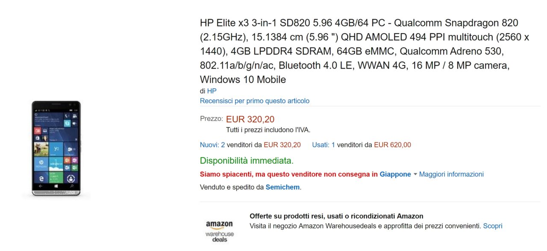
Task: Click the 'Prezzo:' label
Action: tap(211, 119)
